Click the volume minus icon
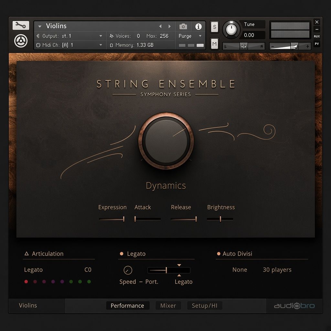Viewport: 331px width, 331px height. click(x=272, y=47)
